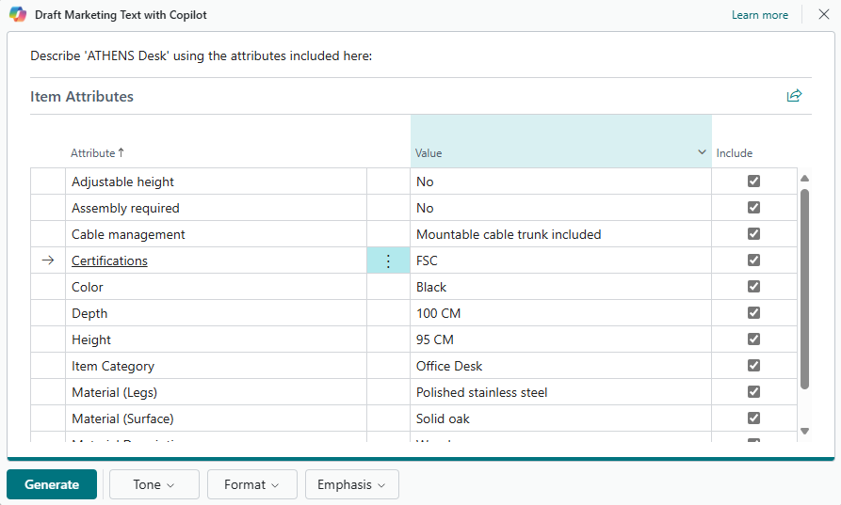Open the three-dot menu for Certifications row
This screenshot has height=505, width=841.
[x=388, y=260]
